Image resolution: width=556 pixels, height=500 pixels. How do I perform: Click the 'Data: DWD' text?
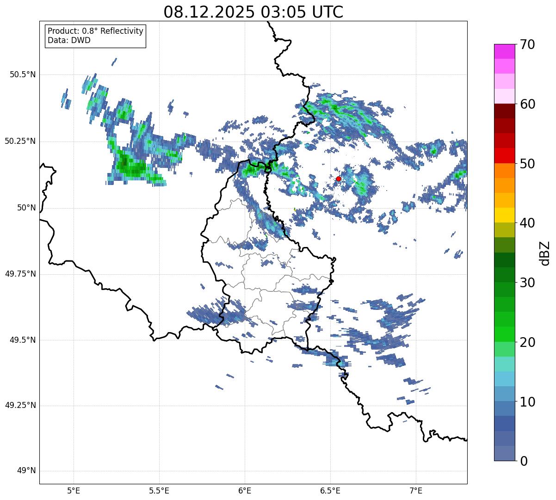(x=69, y=40)
